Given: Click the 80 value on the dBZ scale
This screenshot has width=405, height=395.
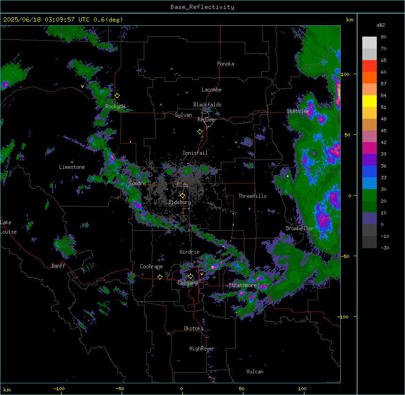Looking at the screenshot, I should (x=383, y=37).
